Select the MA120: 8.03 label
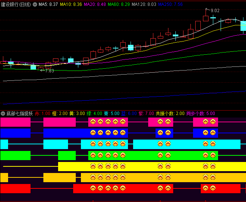 click(144, 4)
